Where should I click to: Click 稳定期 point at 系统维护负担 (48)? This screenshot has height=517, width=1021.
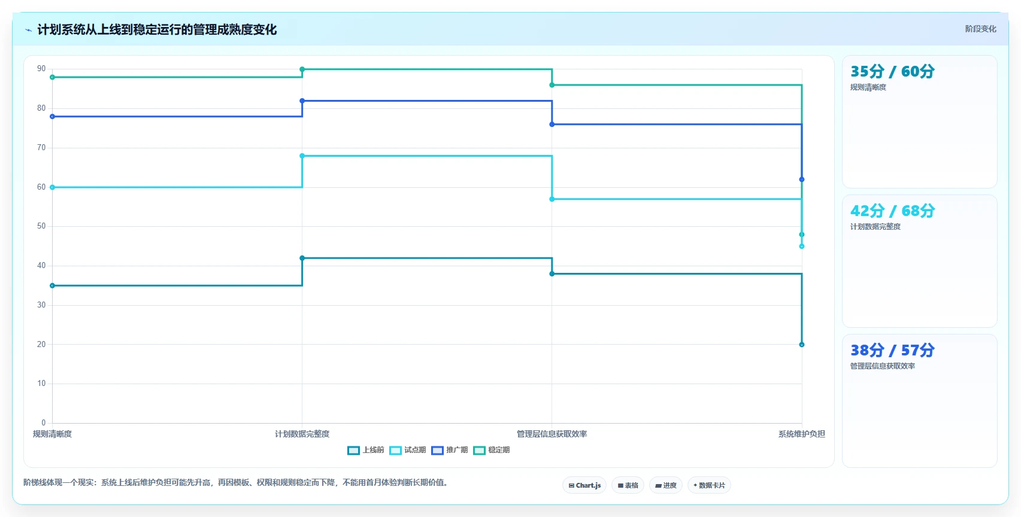tap(802, 235)
